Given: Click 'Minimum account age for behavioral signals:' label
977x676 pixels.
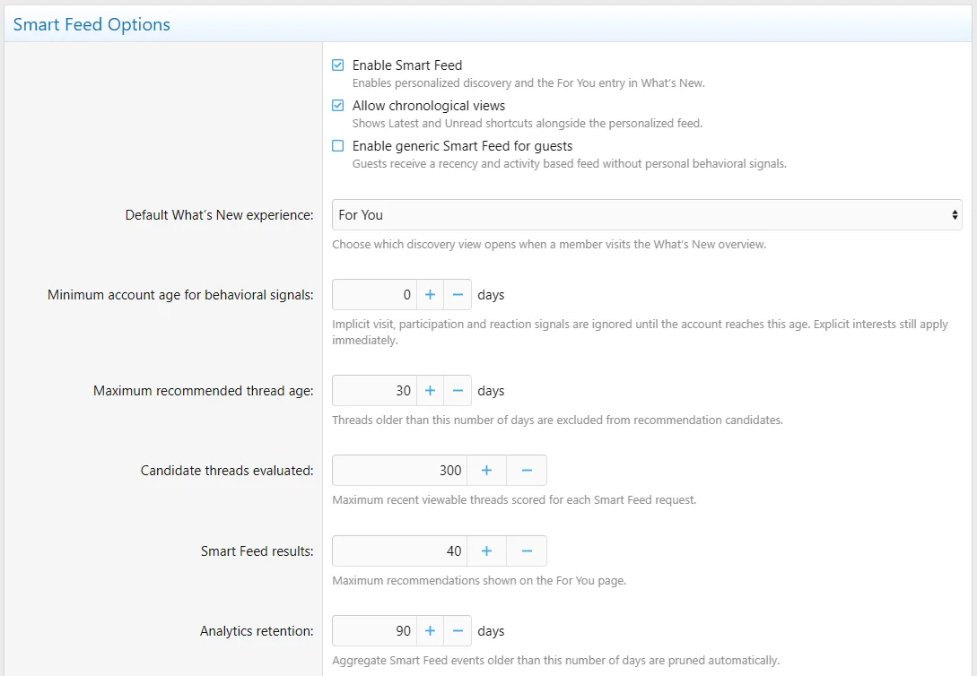Looking at the screenshot, I should [180, 295].
